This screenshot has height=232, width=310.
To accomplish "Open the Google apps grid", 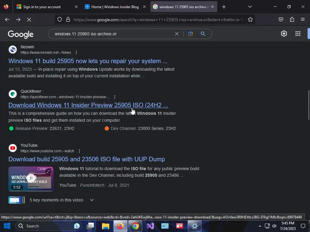I will (x=298, y=34).
